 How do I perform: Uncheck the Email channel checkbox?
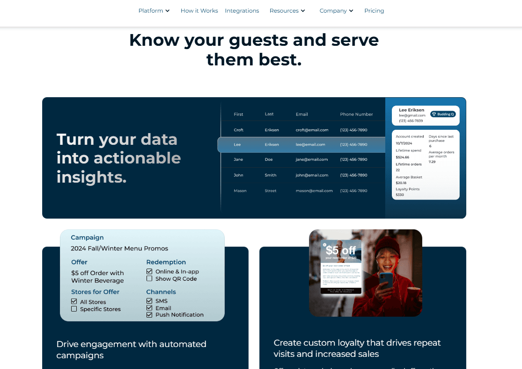click(x=149, y=308)
